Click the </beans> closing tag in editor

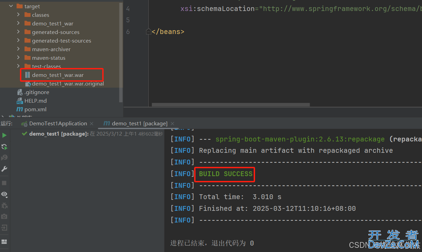(x=168, y=32)
